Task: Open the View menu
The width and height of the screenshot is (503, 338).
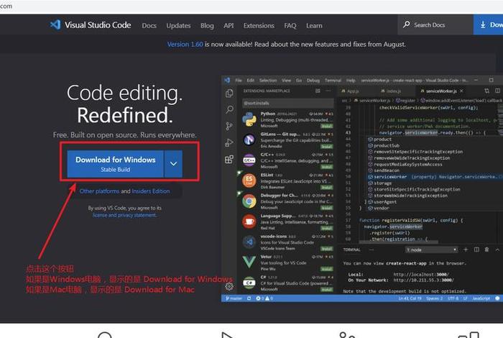Action: click(x=286, y=81)
